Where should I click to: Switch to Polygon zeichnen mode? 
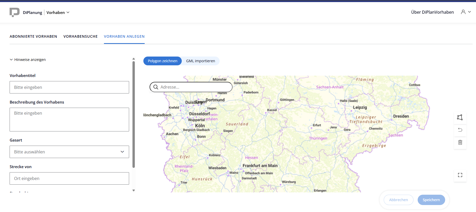click(163, 61)
